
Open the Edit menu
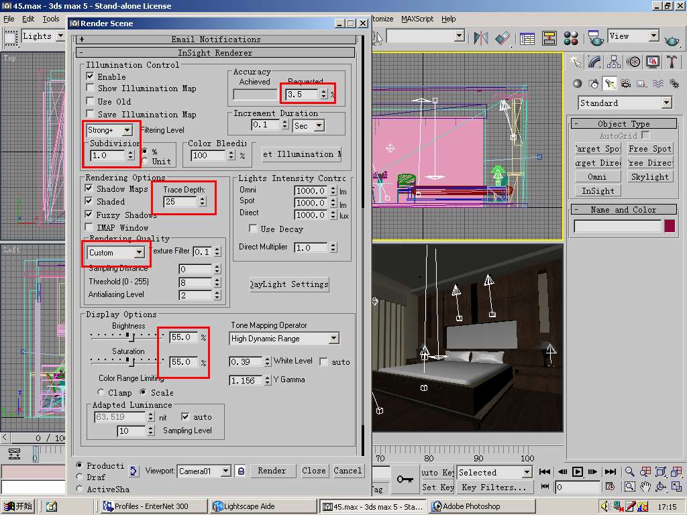click(x=28, y=19)
